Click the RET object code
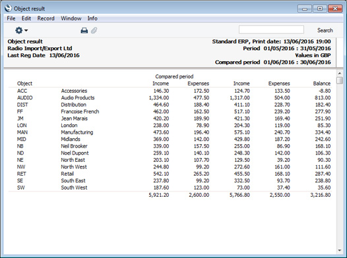Image resolution: width=347 pixels, height=258 pixels. (22, 174)
